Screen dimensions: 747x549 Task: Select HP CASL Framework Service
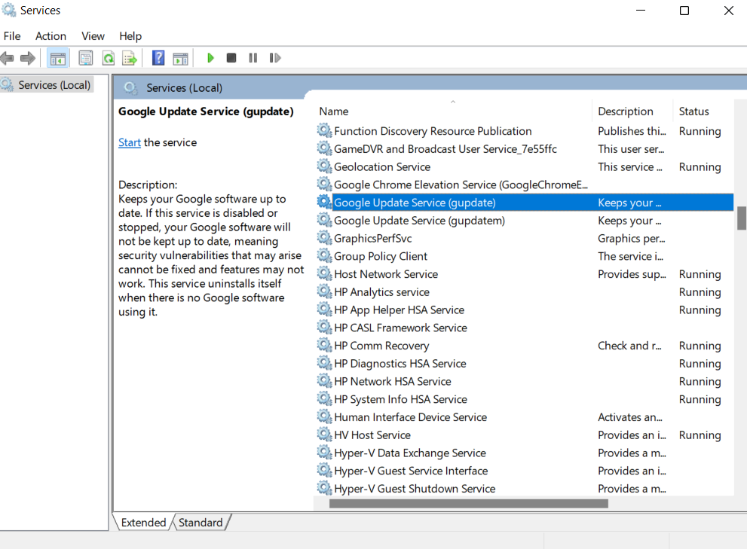[524, 328]
